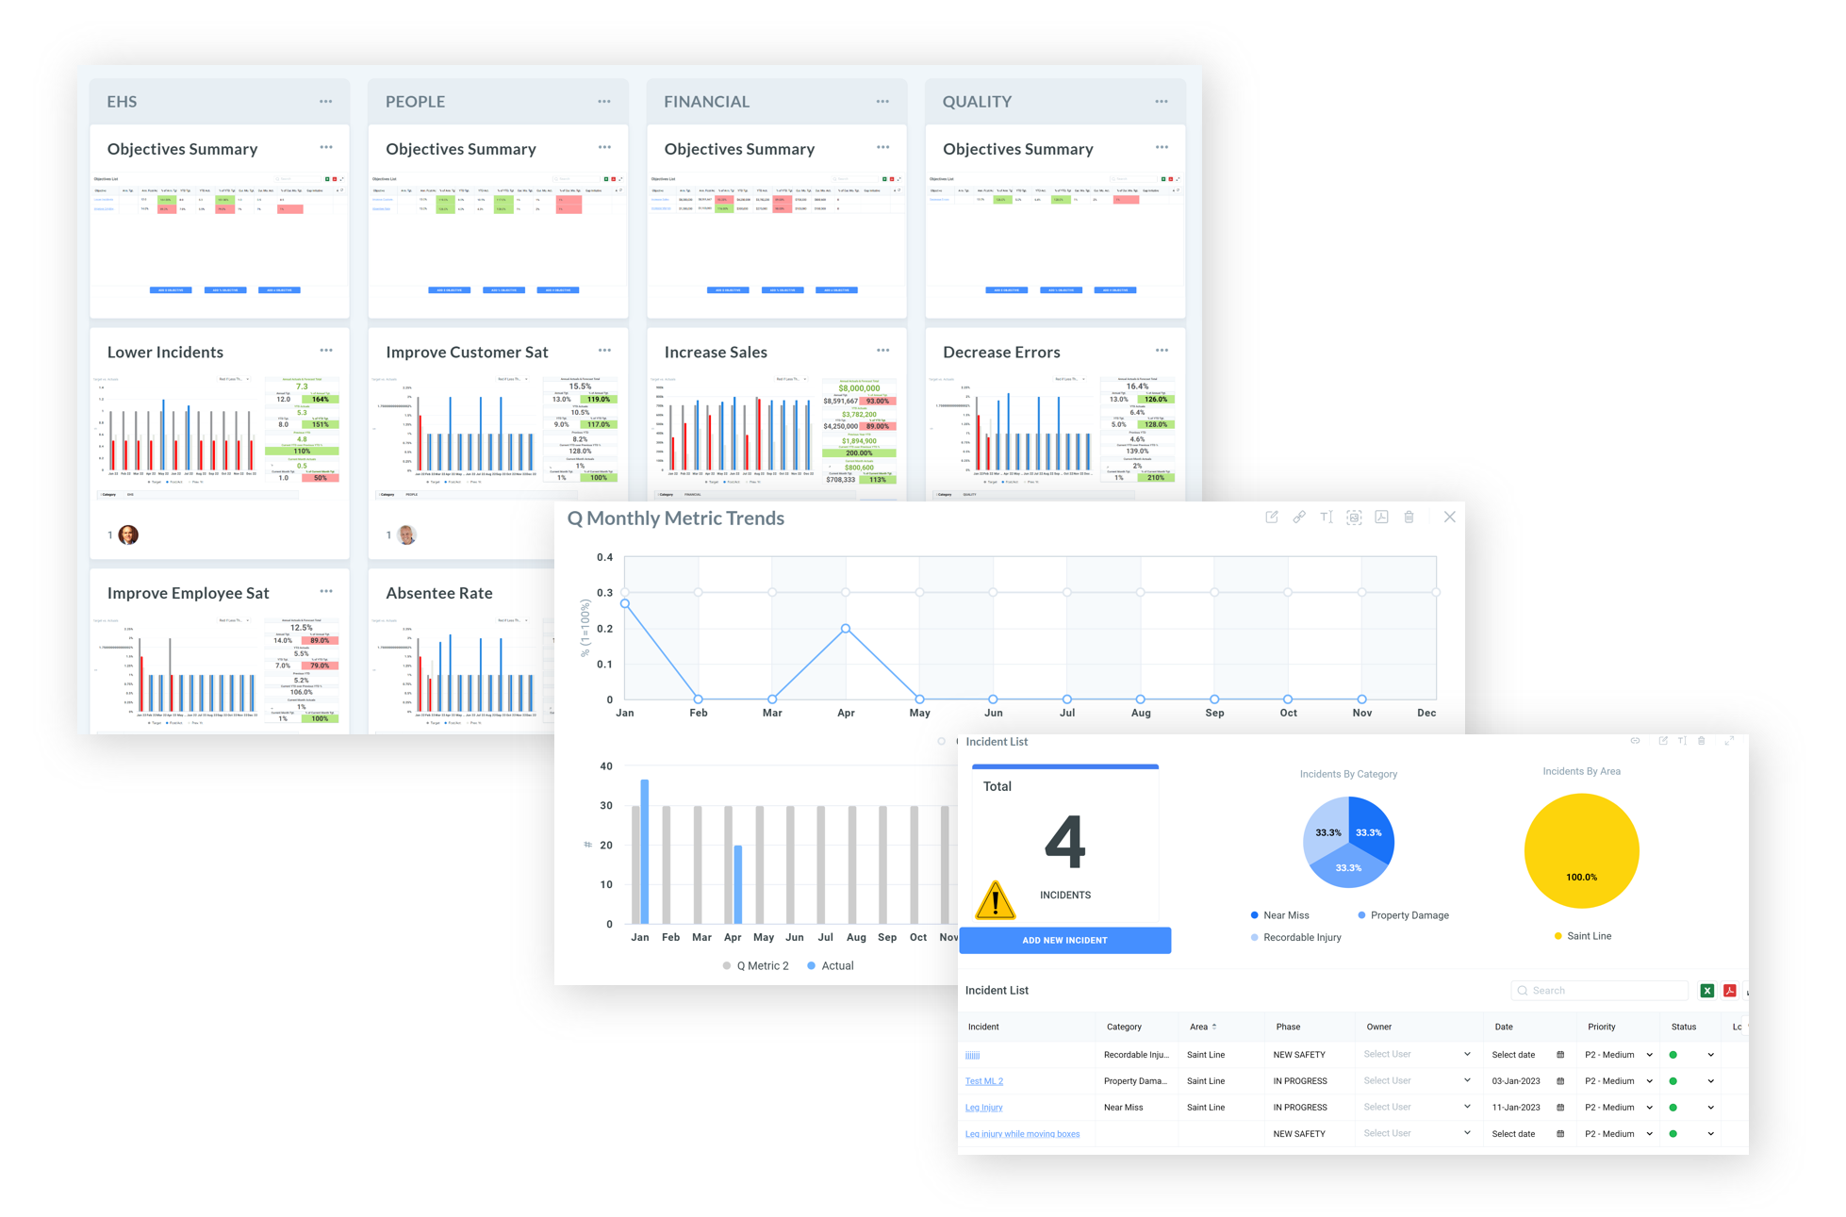Image resolution: width=1846 pixels, height=1217 pixels.
Task: Open the Improve Customer Sat card options menu
Action: click(604, 351)
